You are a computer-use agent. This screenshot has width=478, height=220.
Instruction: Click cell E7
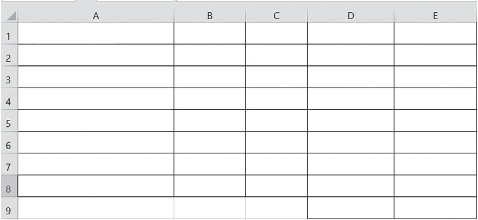(x=435, y=164)
